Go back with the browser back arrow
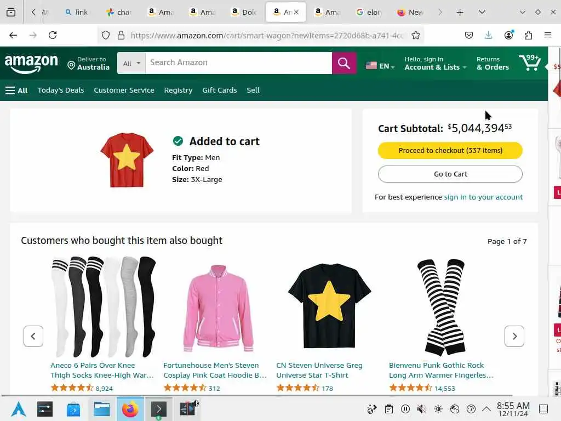 [13, 35]
